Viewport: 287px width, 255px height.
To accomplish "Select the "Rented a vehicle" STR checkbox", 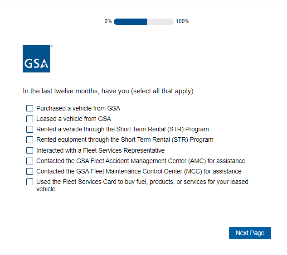I will tap(30, 130).
